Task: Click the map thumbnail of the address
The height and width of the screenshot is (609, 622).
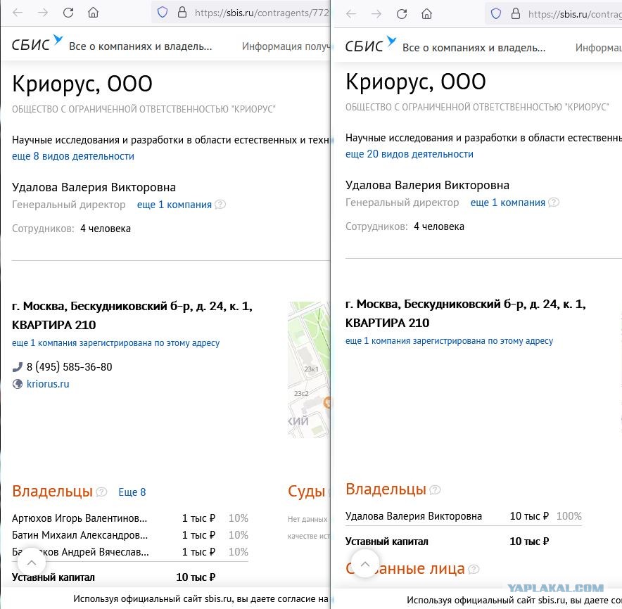Action: (309, 369)
